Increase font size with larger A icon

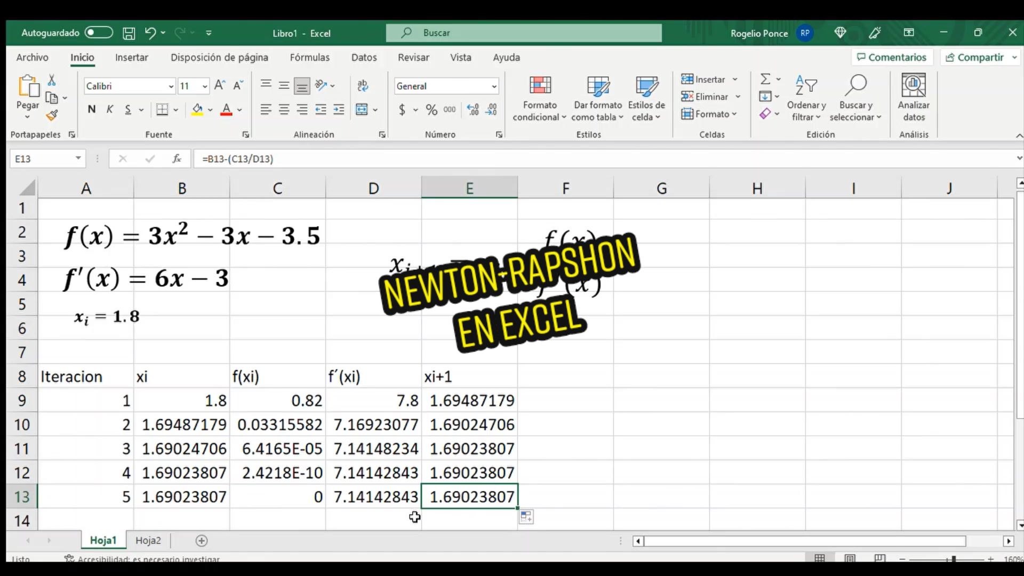[x=219, y=85]
